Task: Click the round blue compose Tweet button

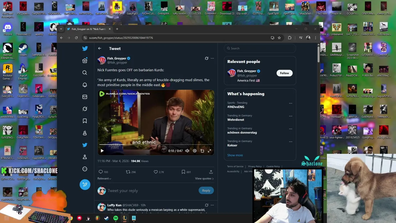Action: [85, 184]
